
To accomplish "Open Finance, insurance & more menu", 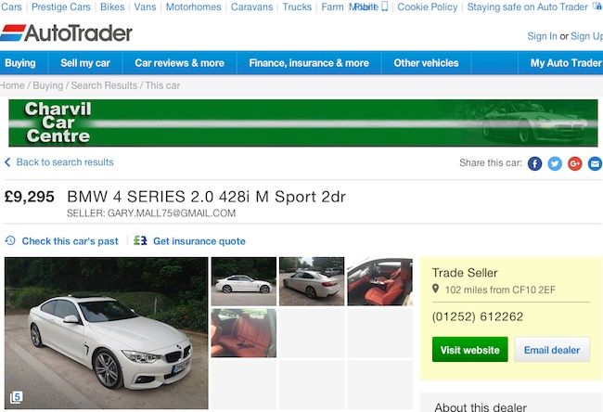I will 309,63.
